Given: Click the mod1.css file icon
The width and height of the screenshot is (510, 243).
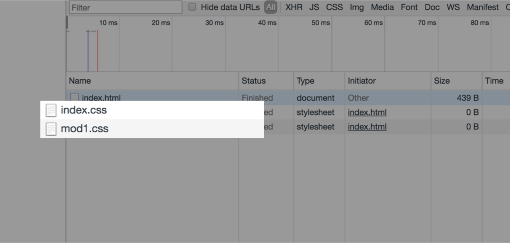Looking at the screenshot, I should click(x=51, y=129).
